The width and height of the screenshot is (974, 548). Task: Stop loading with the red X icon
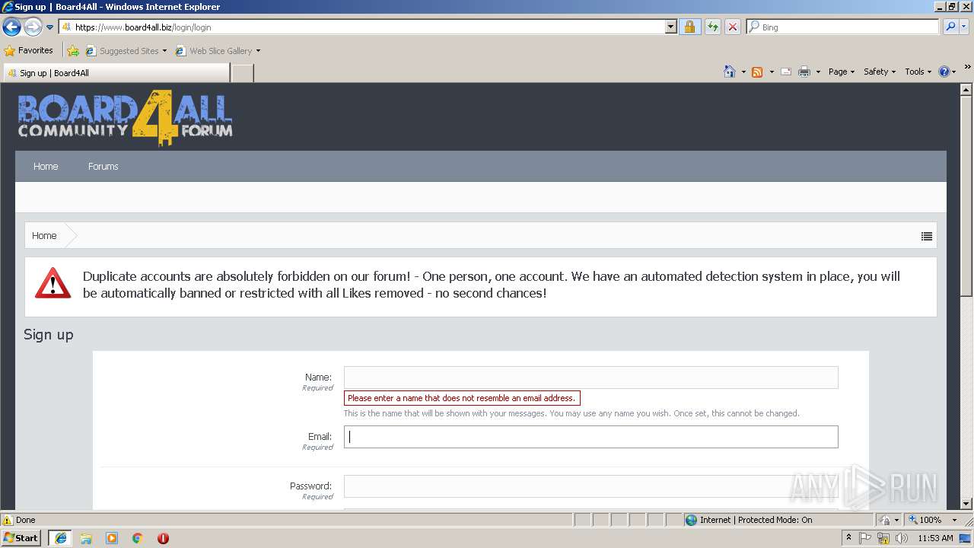tap(732, 27)
